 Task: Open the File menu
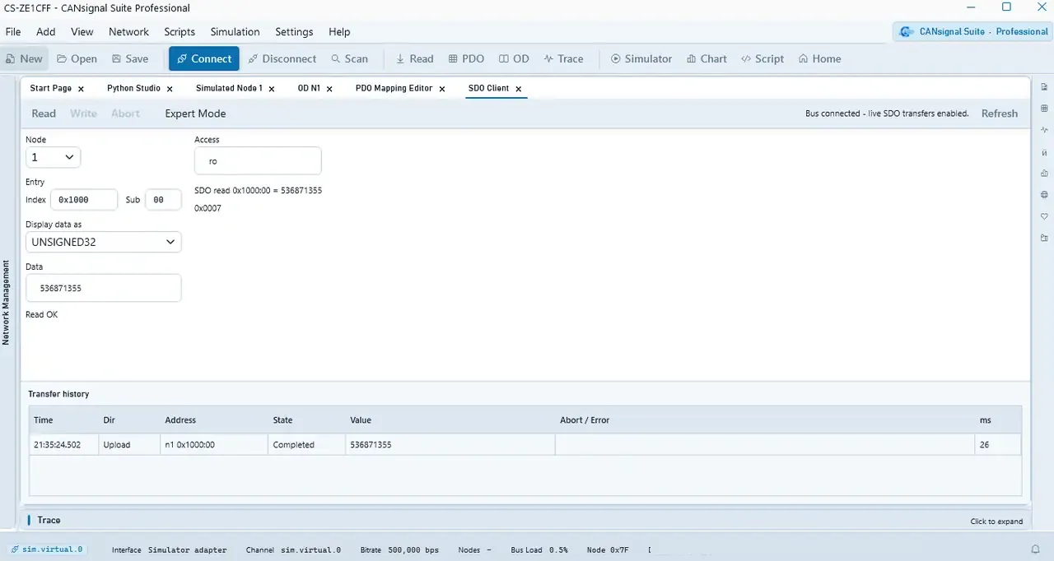tap(13, 32)
